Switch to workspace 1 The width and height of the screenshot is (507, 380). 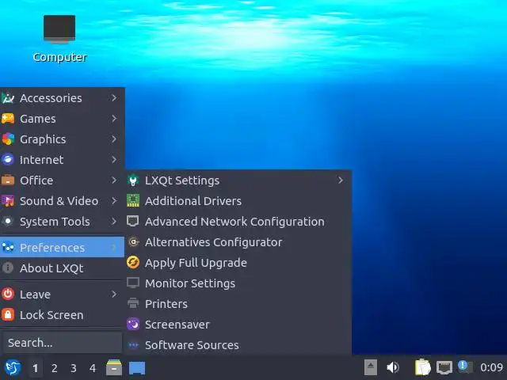[35, 368]
